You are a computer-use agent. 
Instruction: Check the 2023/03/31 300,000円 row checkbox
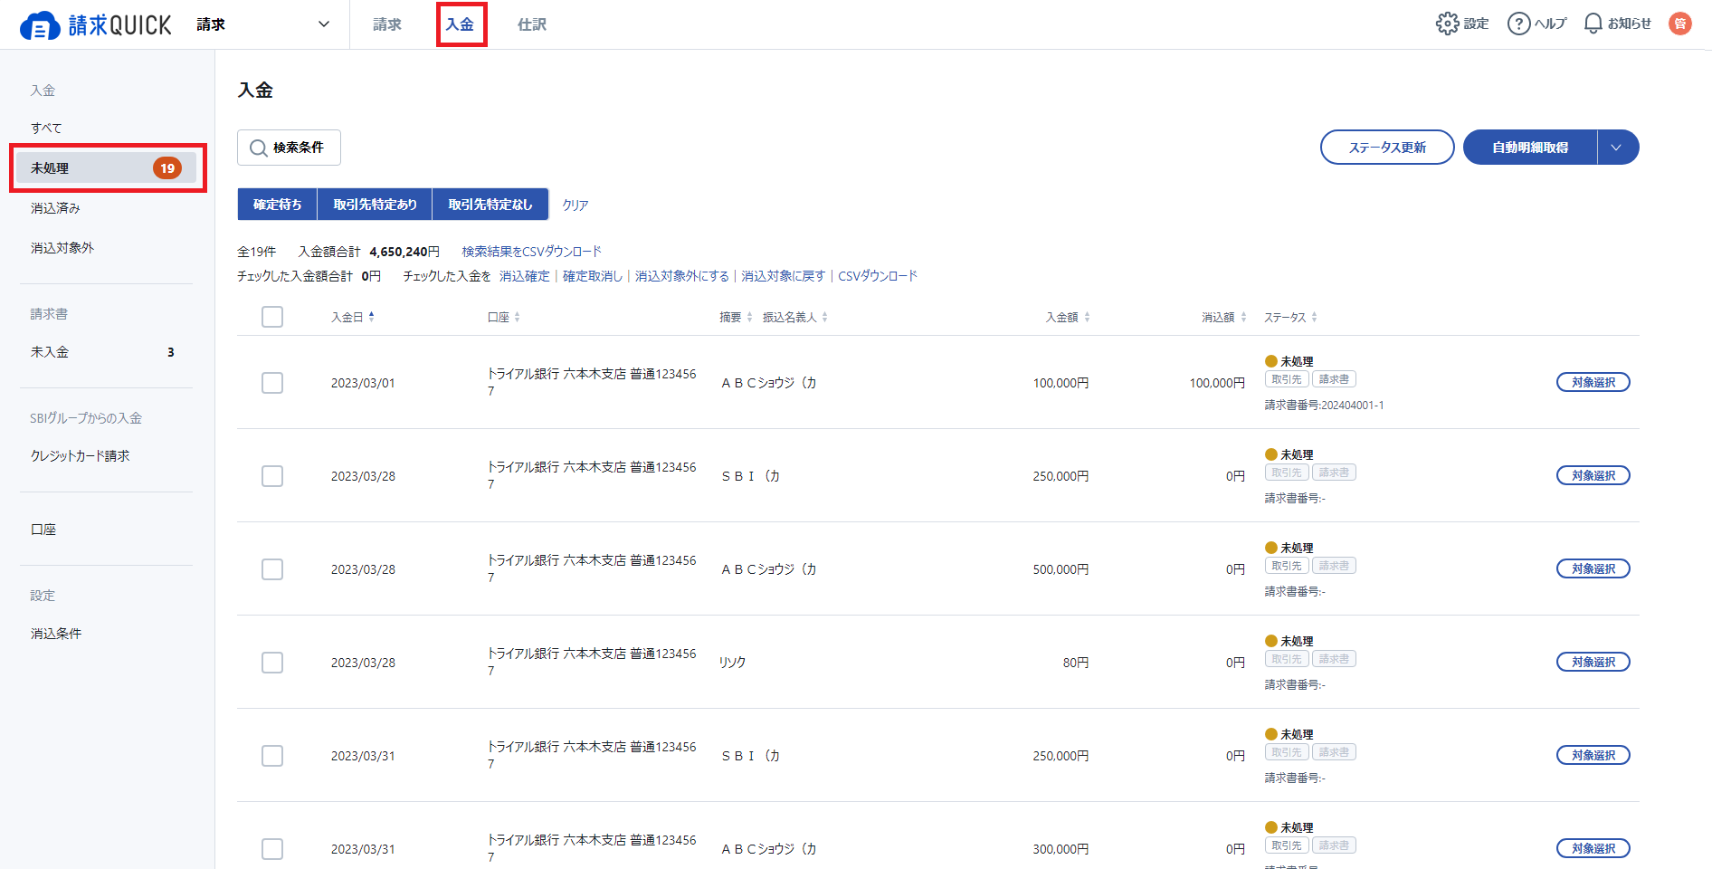pos(272,849)
